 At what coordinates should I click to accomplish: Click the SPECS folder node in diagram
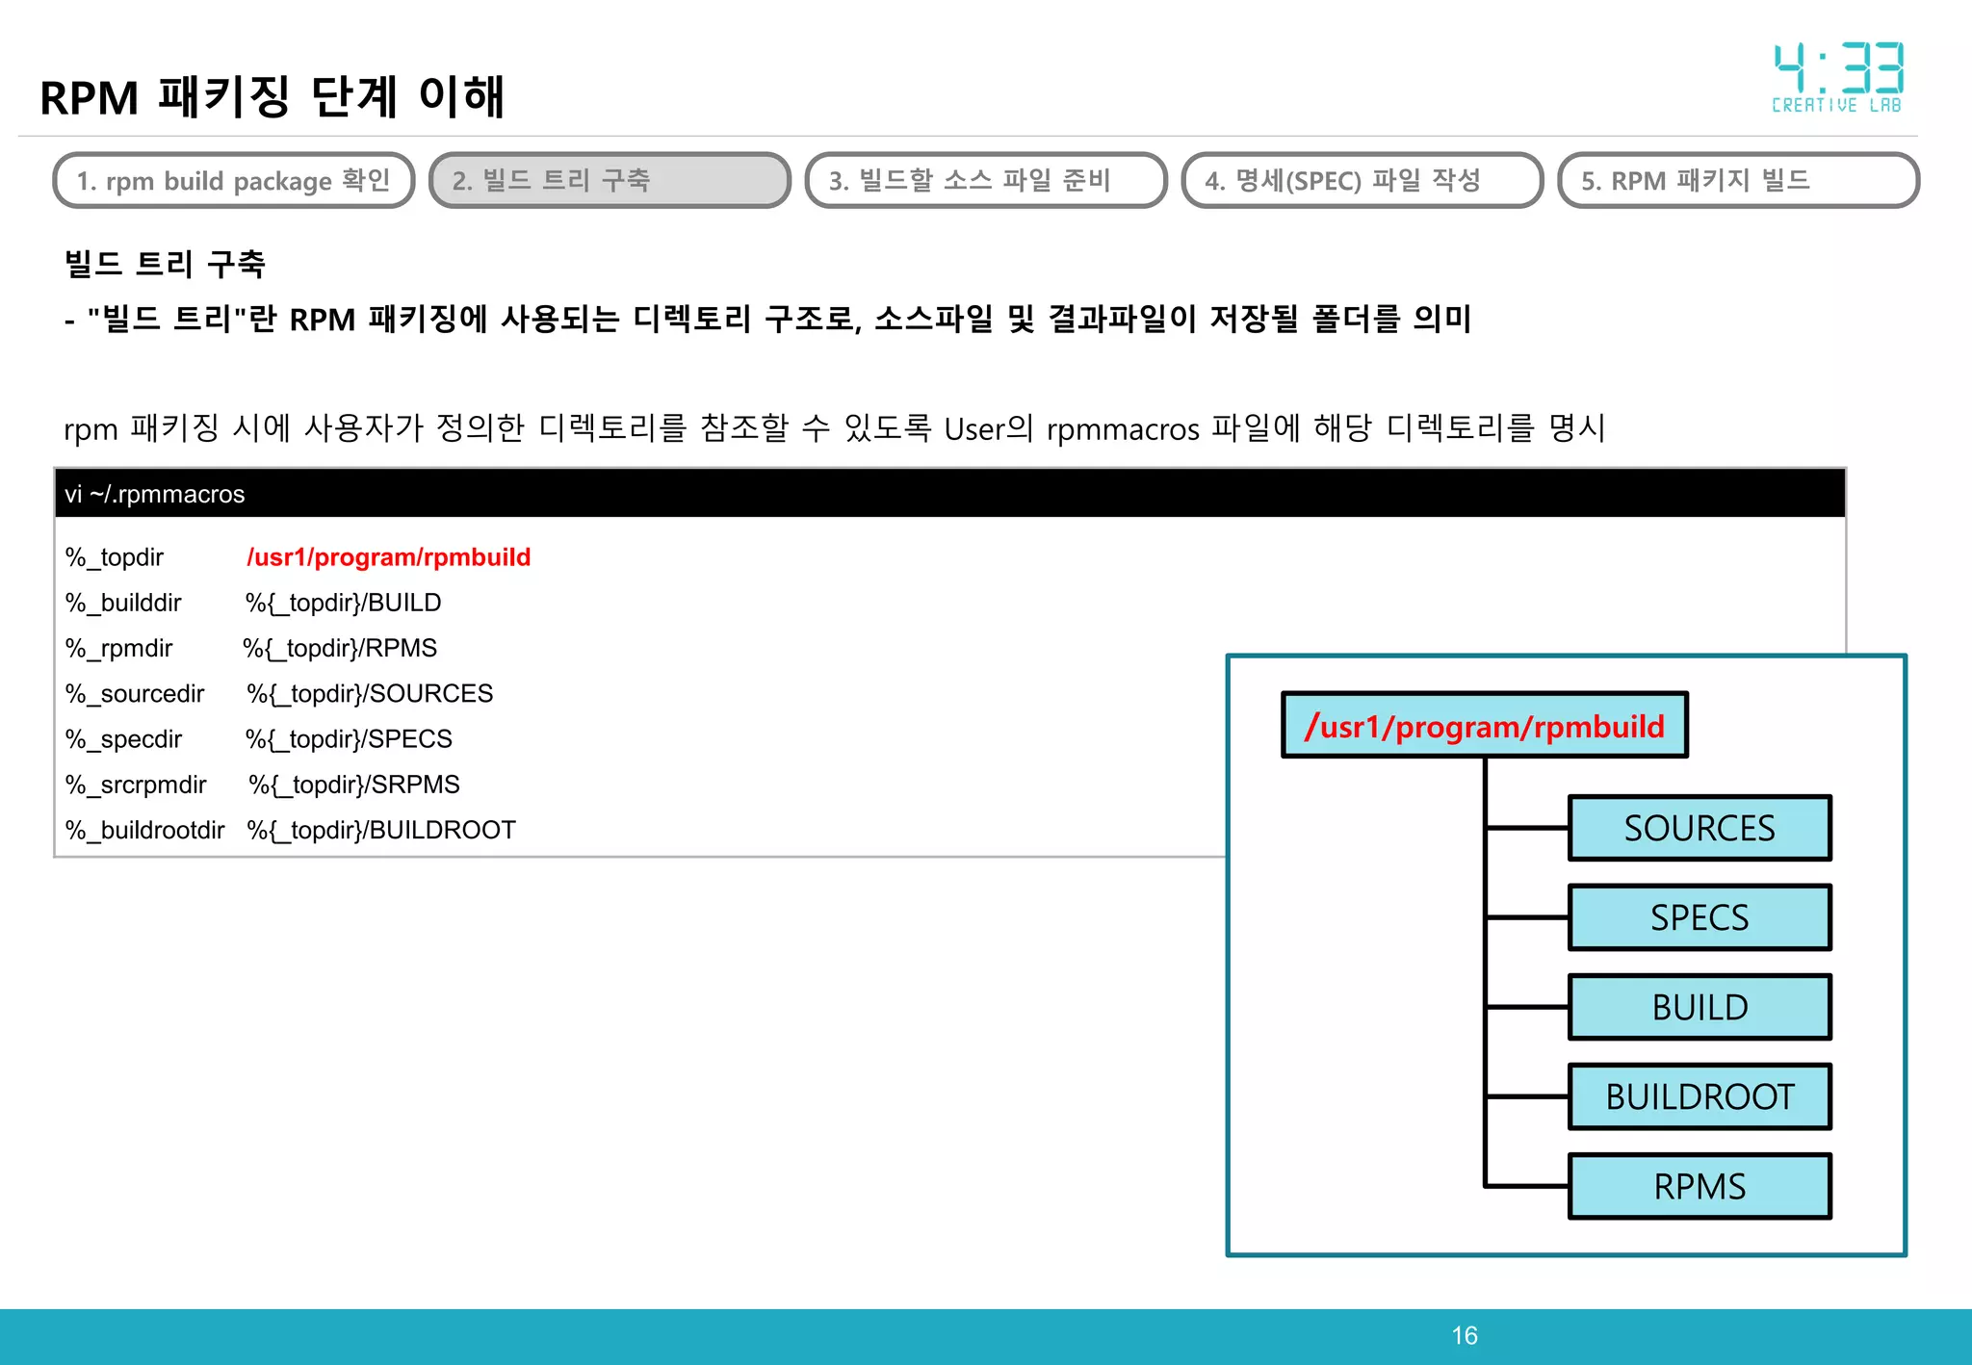click(x=1700, y=917)
